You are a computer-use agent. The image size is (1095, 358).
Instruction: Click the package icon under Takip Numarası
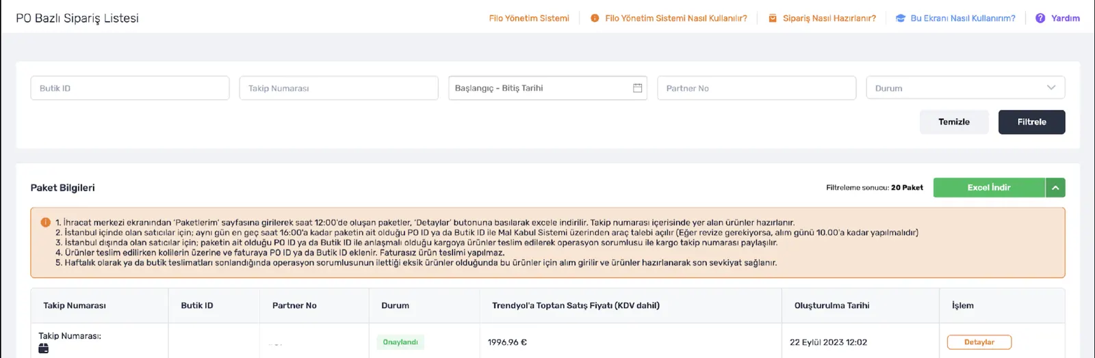[x=44, y=348]
